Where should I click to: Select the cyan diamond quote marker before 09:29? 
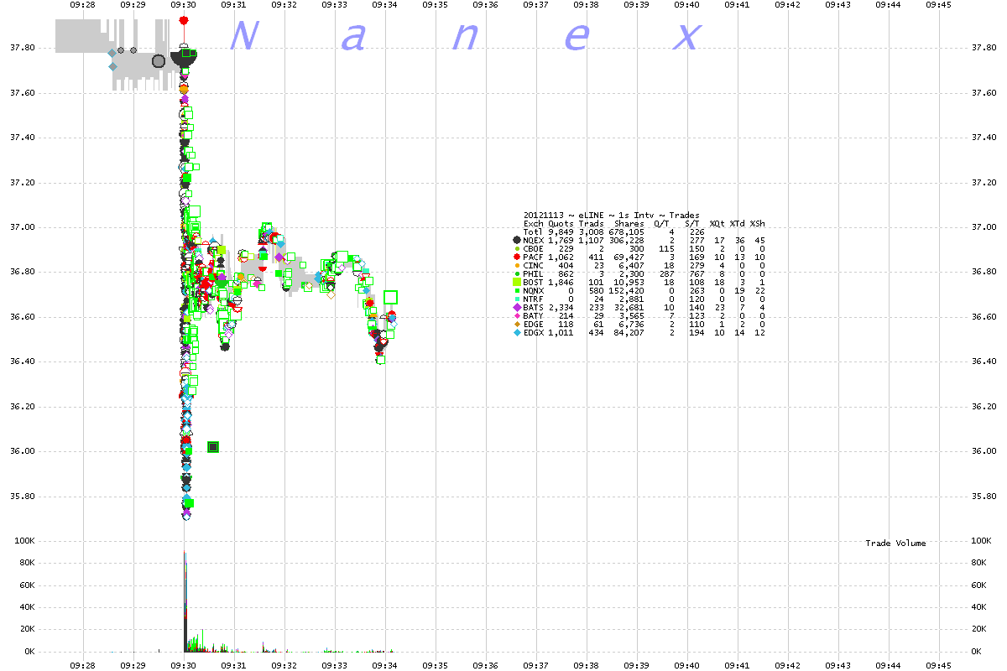(x=112, y=66)
